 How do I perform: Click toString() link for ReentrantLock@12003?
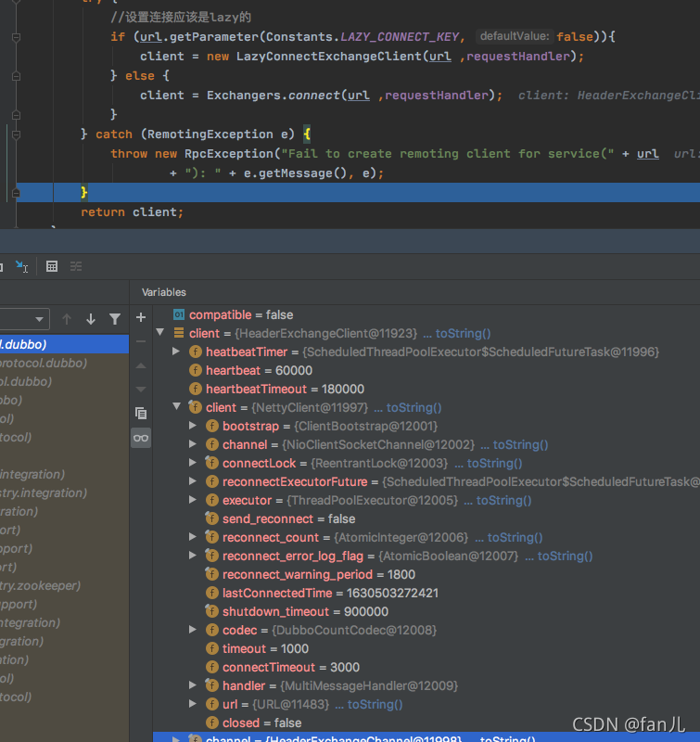[494, 463]
